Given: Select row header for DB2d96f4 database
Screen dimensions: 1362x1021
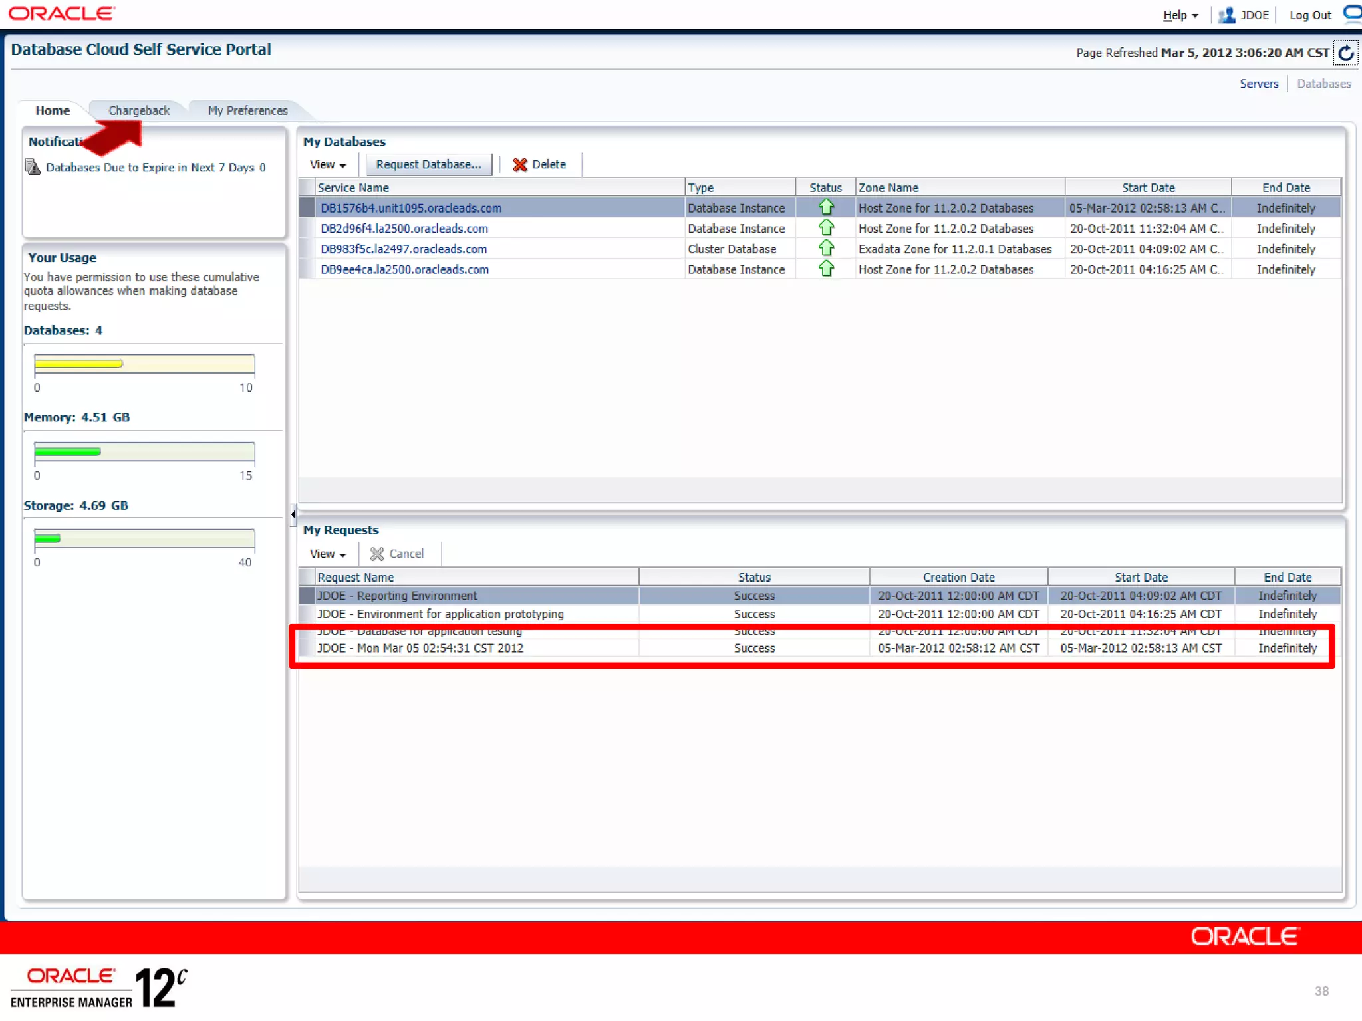Looking at the screenshot, I should pyautogui.click(x=307, y=229).
